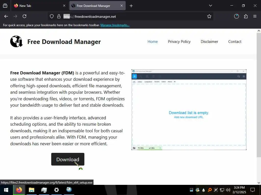The image size is (261, 195).
Task: Open the clock showing 3:24 PM
Action: 239,190
